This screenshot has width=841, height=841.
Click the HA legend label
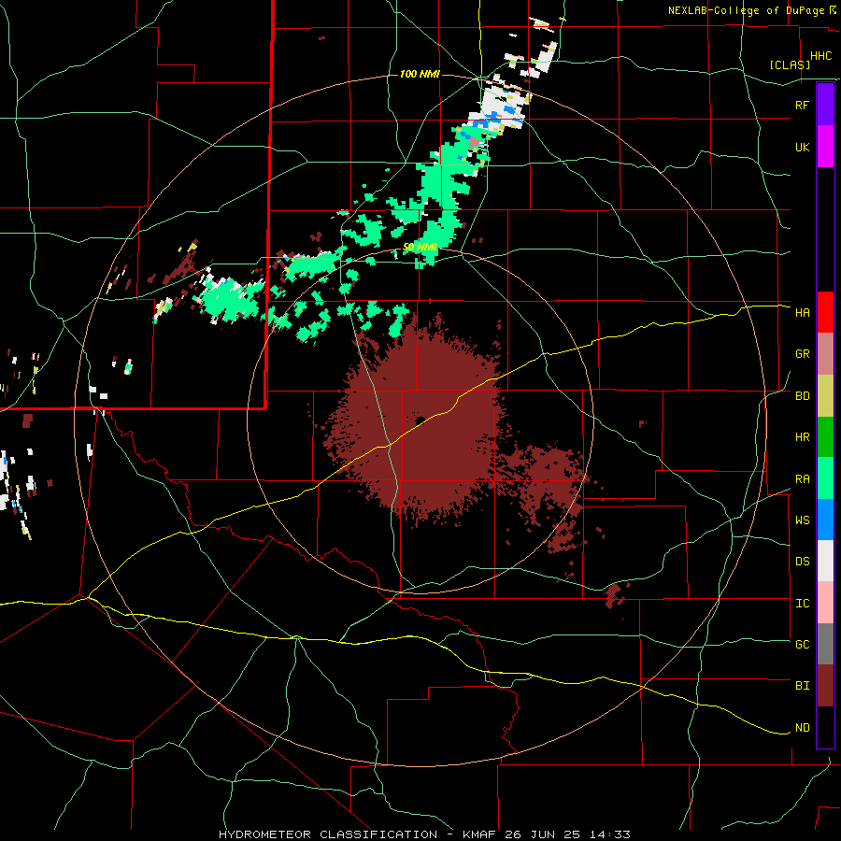coord(802,313)
